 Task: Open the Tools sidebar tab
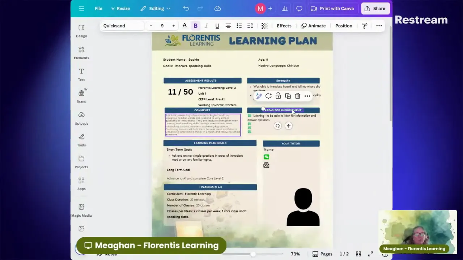[81, 140]
